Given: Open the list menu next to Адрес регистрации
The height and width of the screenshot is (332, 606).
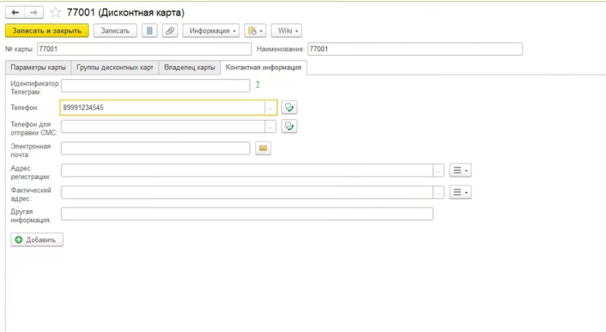Looking at the screenshot, I should pyautogui.click(x=460, y=170).
